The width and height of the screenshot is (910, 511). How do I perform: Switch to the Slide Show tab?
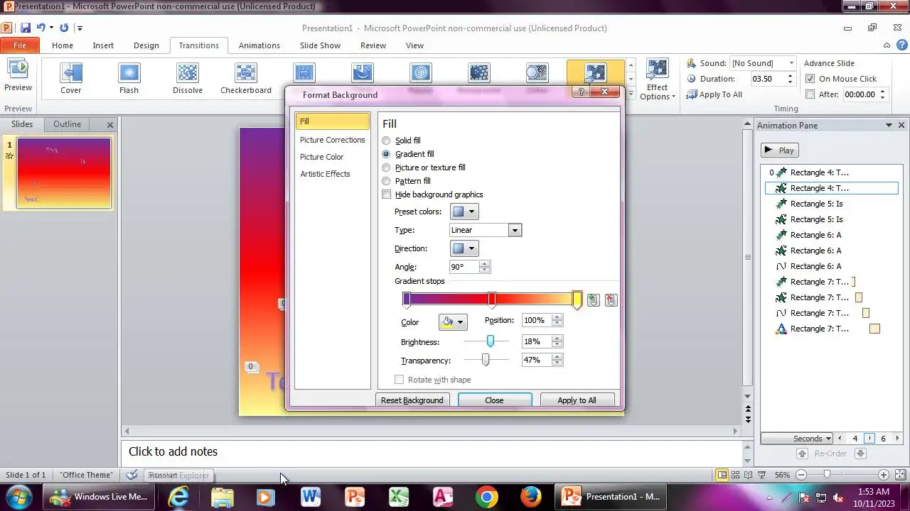click(320, 45)
